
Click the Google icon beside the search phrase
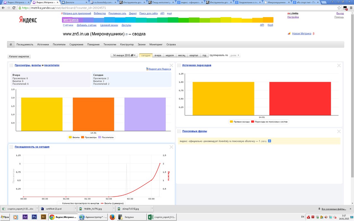[x=269, y=141]
